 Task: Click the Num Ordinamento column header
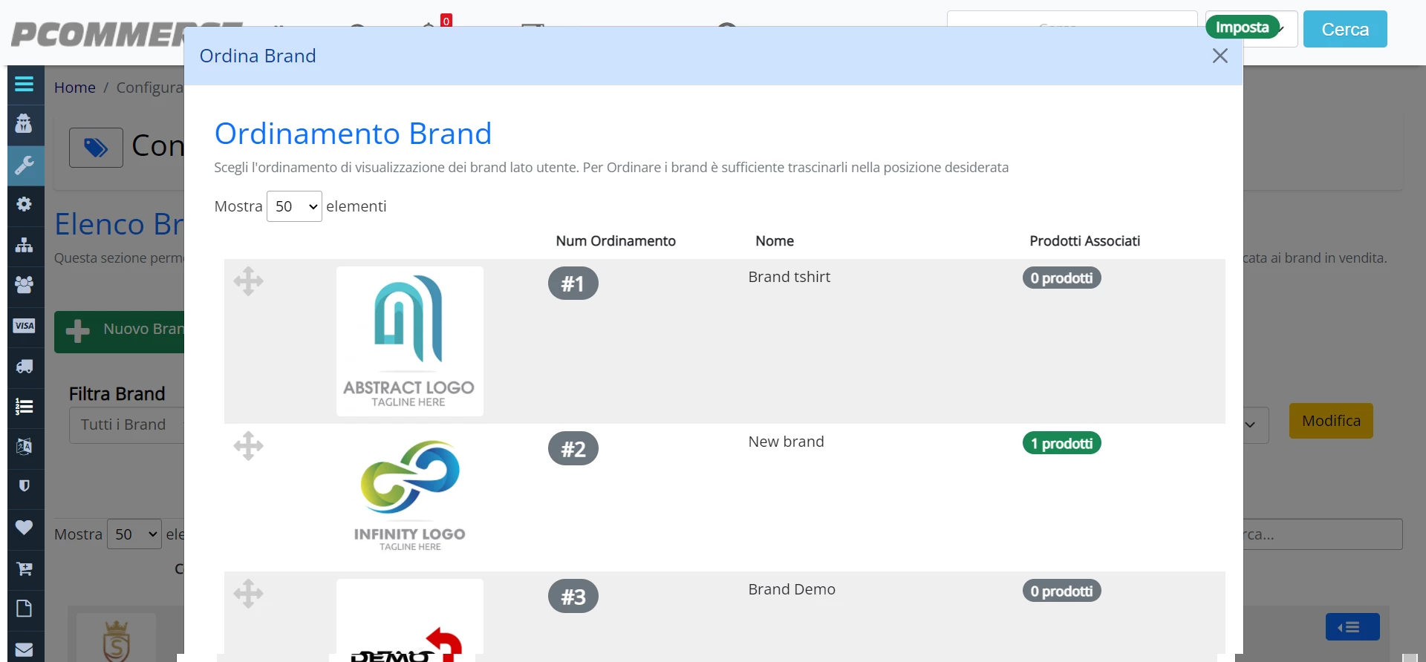click(616, 241)
